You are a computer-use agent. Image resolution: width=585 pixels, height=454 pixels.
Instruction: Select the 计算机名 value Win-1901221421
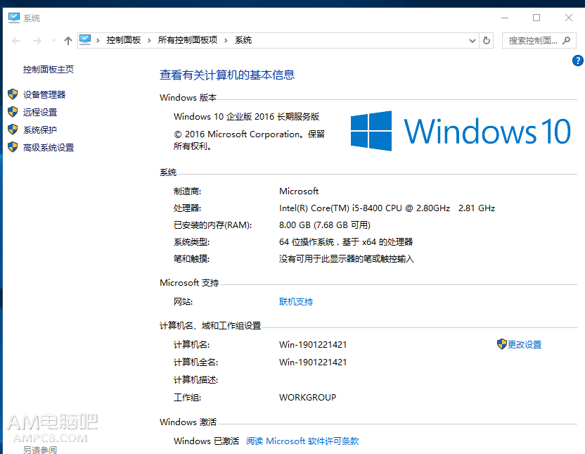tap(313, 345)
